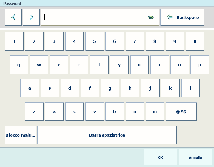
Task: Toggle Blocco maiuscole caps lock
Action: click(20, 135)
